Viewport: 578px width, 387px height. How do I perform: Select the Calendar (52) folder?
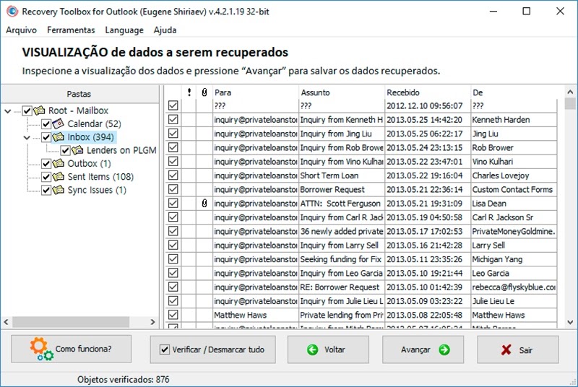[x=94, y=123]
